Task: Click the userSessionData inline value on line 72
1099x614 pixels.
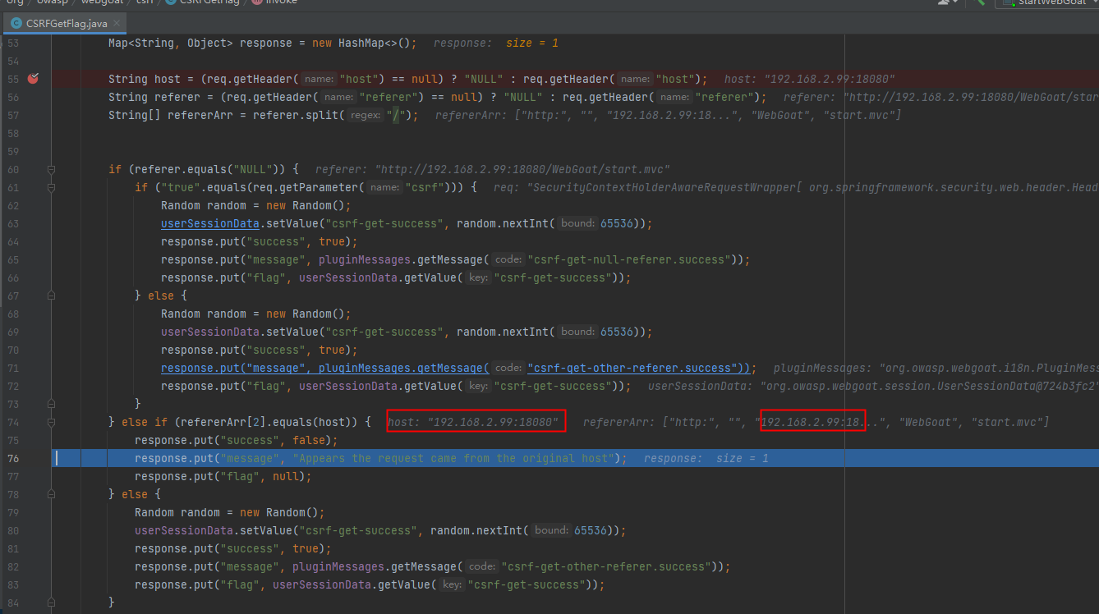Action: click(x=871, y=386)
